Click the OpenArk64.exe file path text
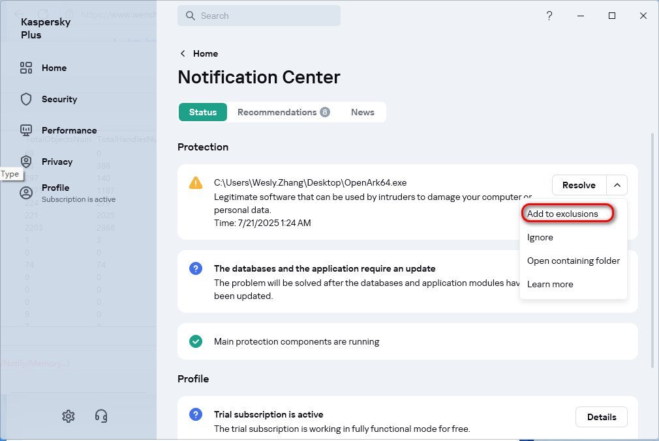 tap(310, 182)
